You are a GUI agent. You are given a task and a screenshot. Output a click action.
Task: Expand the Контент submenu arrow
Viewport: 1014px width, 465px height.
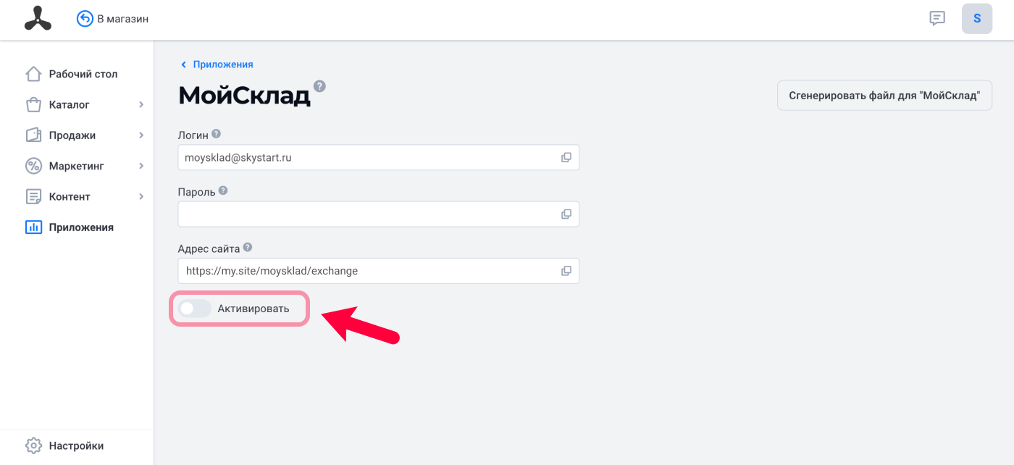(x=141, y=196)
